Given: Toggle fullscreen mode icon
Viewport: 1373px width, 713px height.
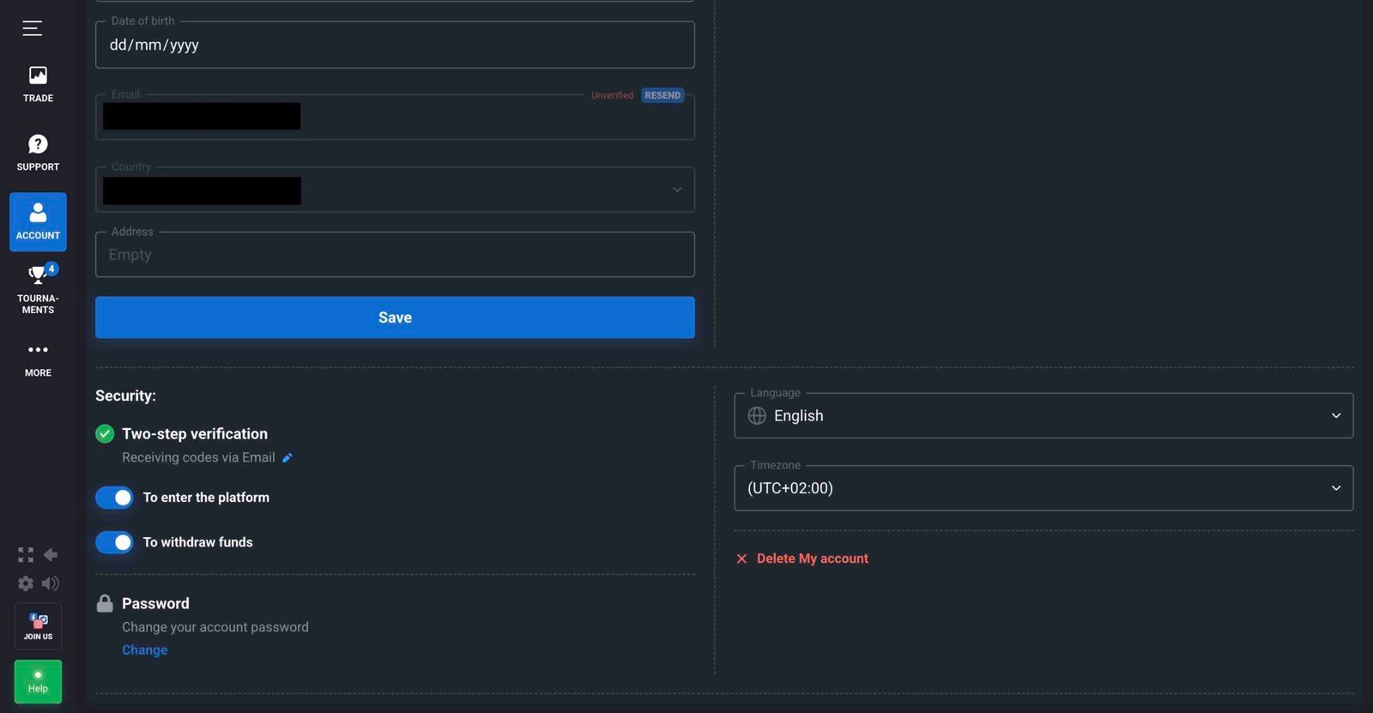Looking at the screenshot, I should click(x=26, y=555).
